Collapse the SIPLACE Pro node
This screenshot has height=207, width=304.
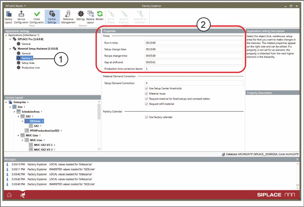pyautogui.click(x=10, y=39)
